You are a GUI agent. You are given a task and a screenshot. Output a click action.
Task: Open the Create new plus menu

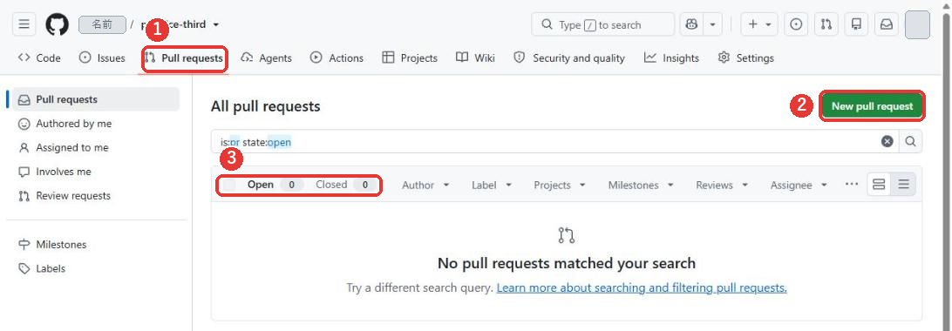click(759, 25)
